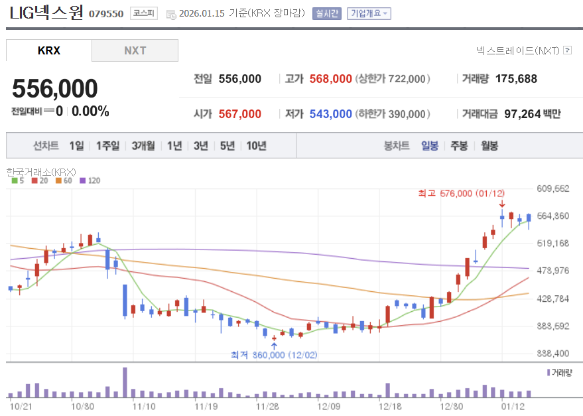Click the 최저 360,000 (12/02) marker label

[274, 354]
